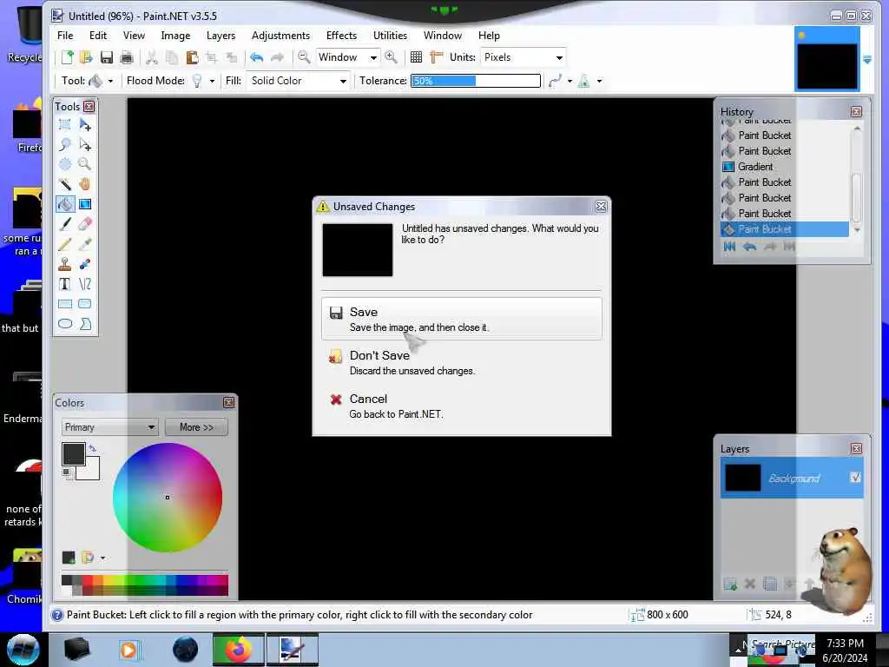Viewport: 889px width, 667px height.
Task: Expand the blending mode dropdown
Action: (599, 81)
